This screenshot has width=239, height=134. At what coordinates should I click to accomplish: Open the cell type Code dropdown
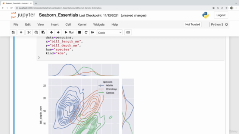[110, 33]
